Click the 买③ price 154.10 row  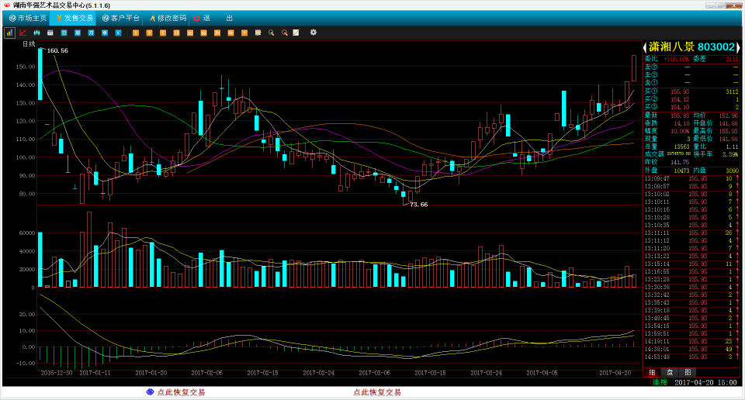tap(691, 107)
